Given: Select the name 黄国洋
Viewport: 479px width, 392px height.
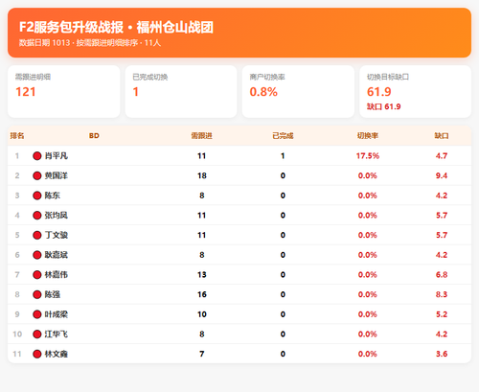Looking at the screenshot, I should pyautogui.click(x=57, y=175).
